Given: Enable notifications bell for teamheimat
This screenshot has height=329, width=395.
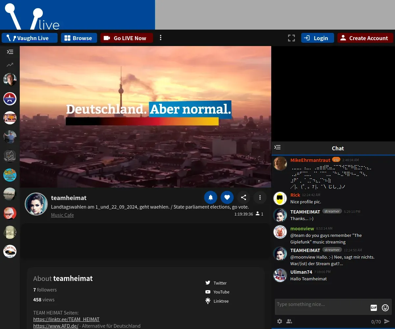Looking at the screenshot, I should click(211, 197).
